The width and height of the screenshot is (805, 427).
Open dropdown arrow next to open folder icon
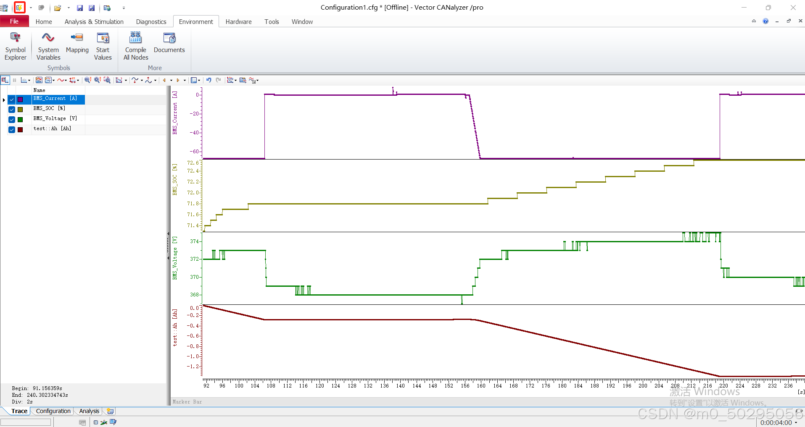[x=69, y=8]
